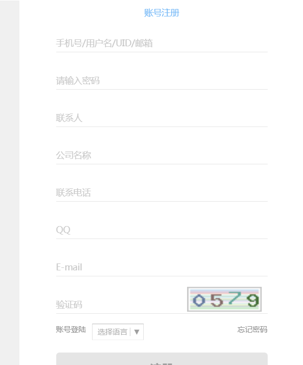Click the gray left margin strip
Screen dimensions: 303x365
tap(9, 182)
